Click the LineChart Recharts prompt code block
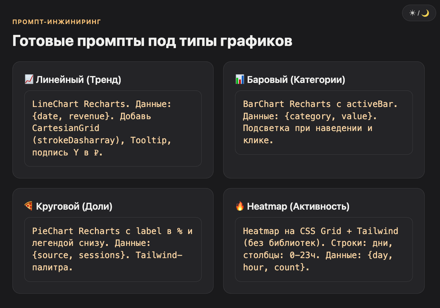Viewport: 440px width, 308px height. 113,128
